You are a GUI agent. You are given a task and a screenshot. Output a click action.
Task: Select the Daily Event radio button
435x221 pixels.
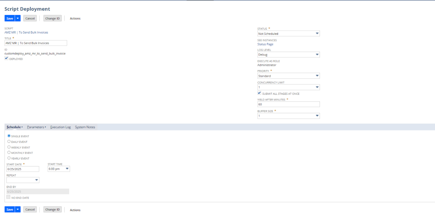coord(9,142)
